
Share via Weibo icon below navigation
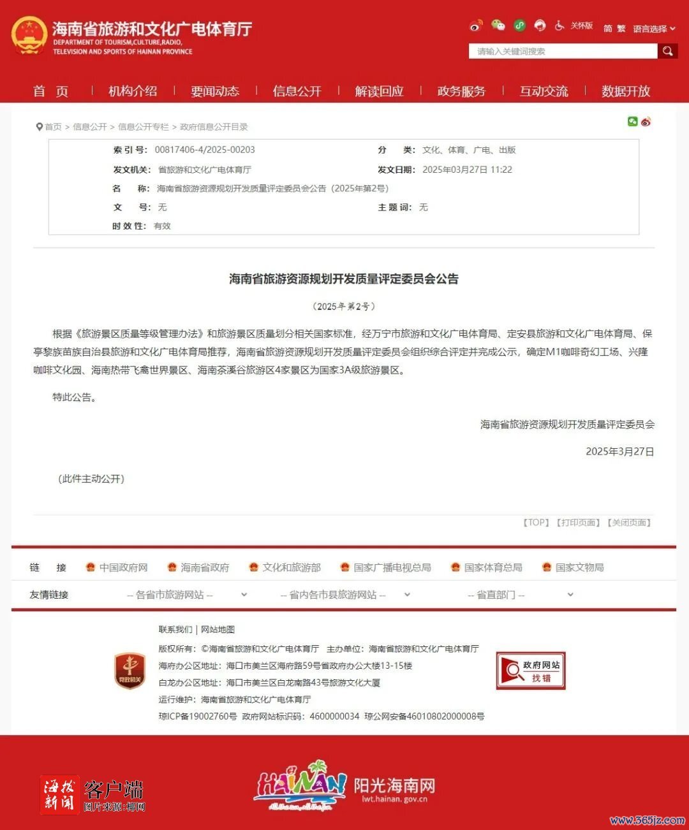[646, 121]
